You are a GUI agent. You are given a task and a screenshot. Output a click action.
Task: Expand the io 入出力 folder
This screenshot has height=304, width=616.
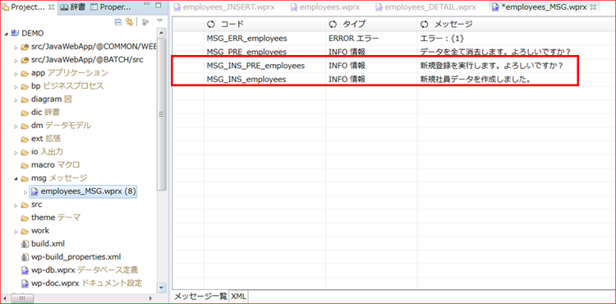(16, 152)
